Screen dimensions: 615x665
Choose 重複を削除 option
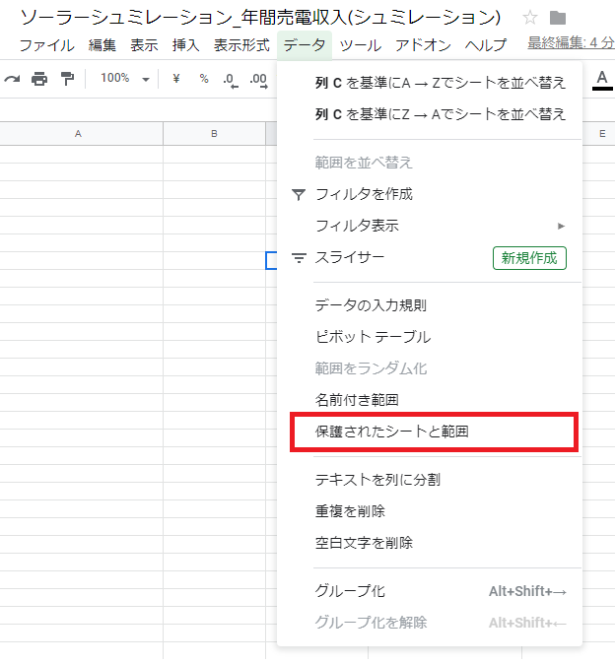(x=430, y=511)
